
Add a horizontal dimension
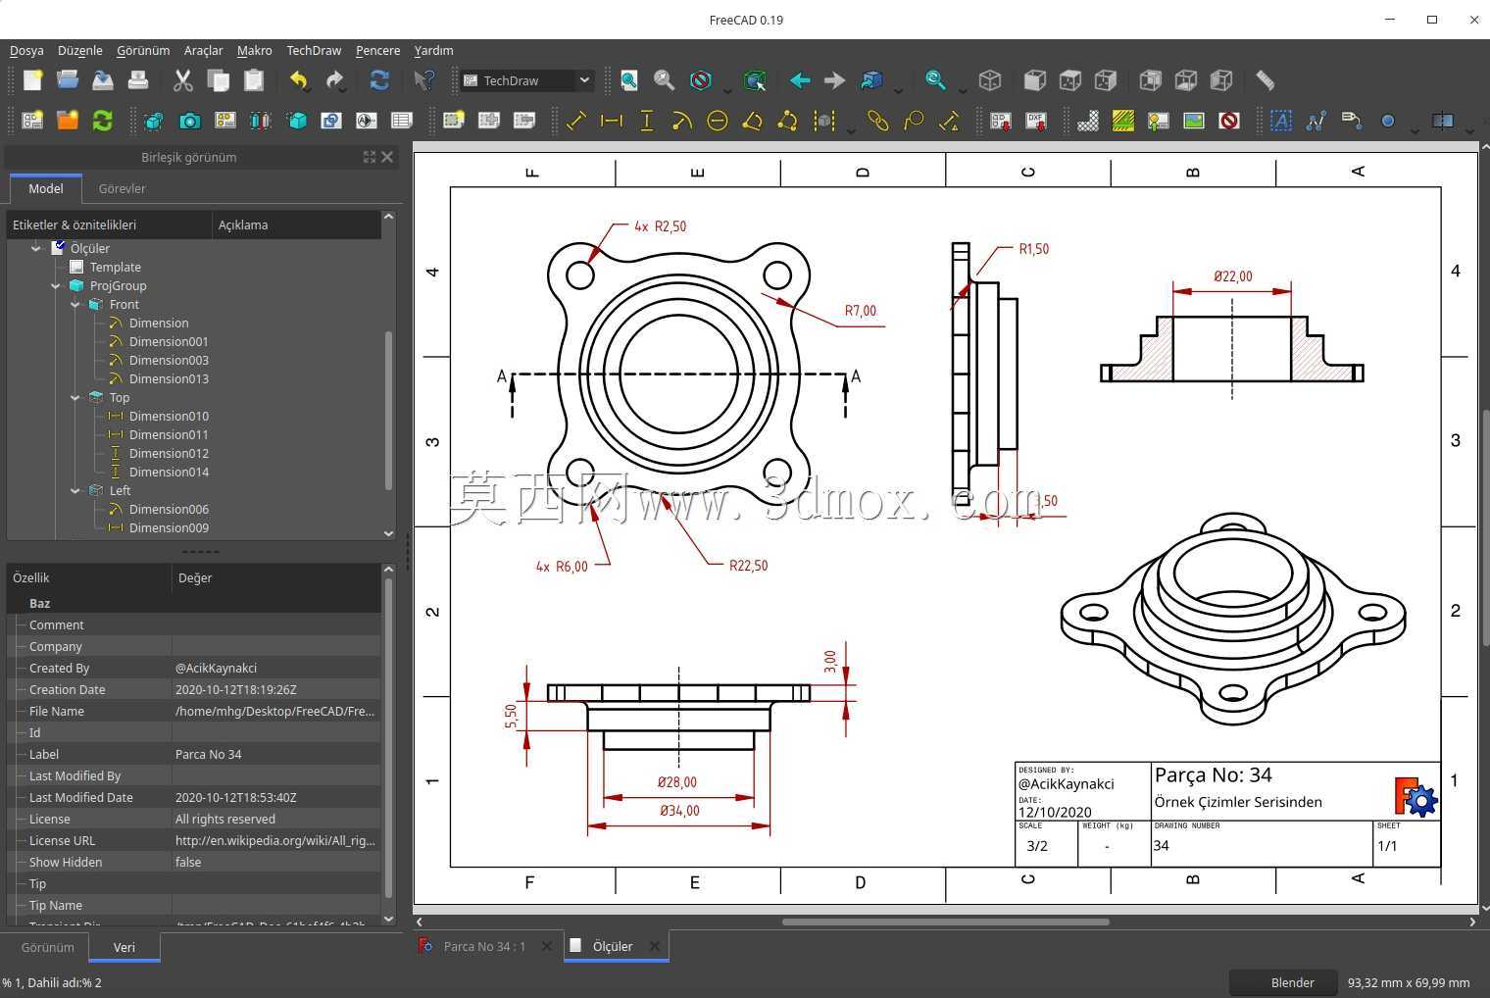[612, 121]
